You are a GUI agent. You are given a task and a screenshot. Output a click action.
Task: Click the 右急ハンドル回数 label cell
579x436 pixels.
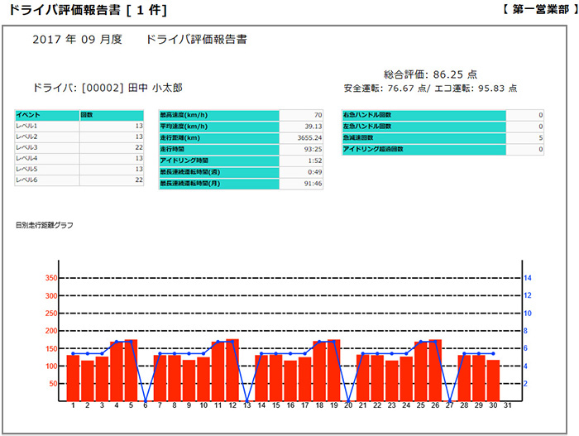pyautogui.click(x=423, y=115)
